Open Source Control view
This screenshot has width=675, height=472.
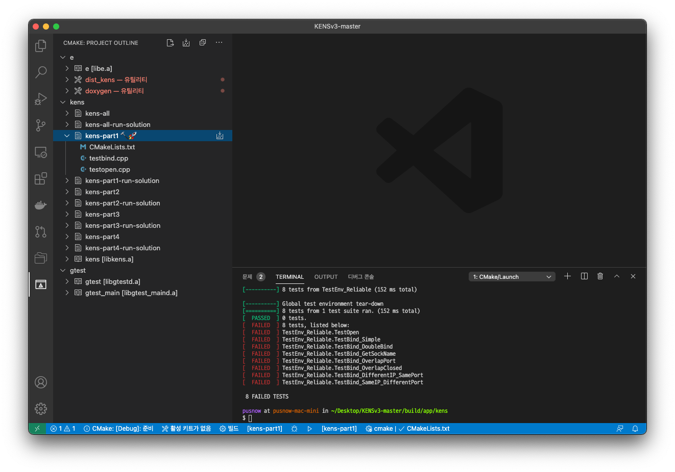(x=41, y=125)
